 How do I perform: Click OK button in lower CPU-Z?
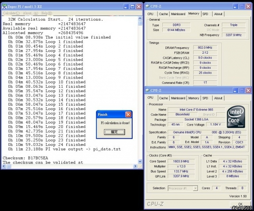240,204
